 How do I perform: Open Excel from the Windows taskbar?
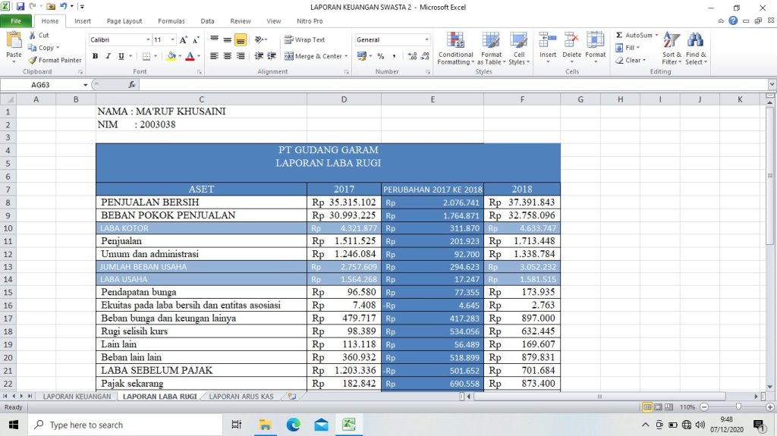tap(348, 425)
